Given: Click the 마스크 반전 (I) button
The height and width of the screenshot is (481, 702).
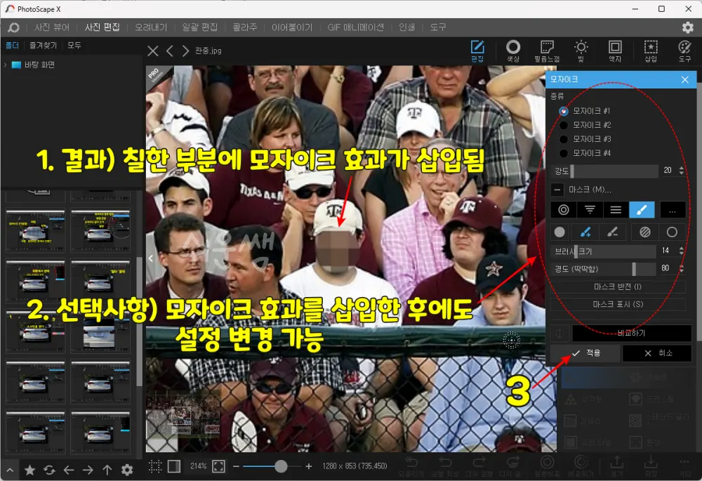Looking at the screenshot, I should pos(618,286).
